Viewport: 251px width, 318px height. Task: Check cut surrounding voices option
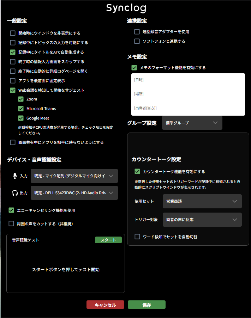pos(11,224)
